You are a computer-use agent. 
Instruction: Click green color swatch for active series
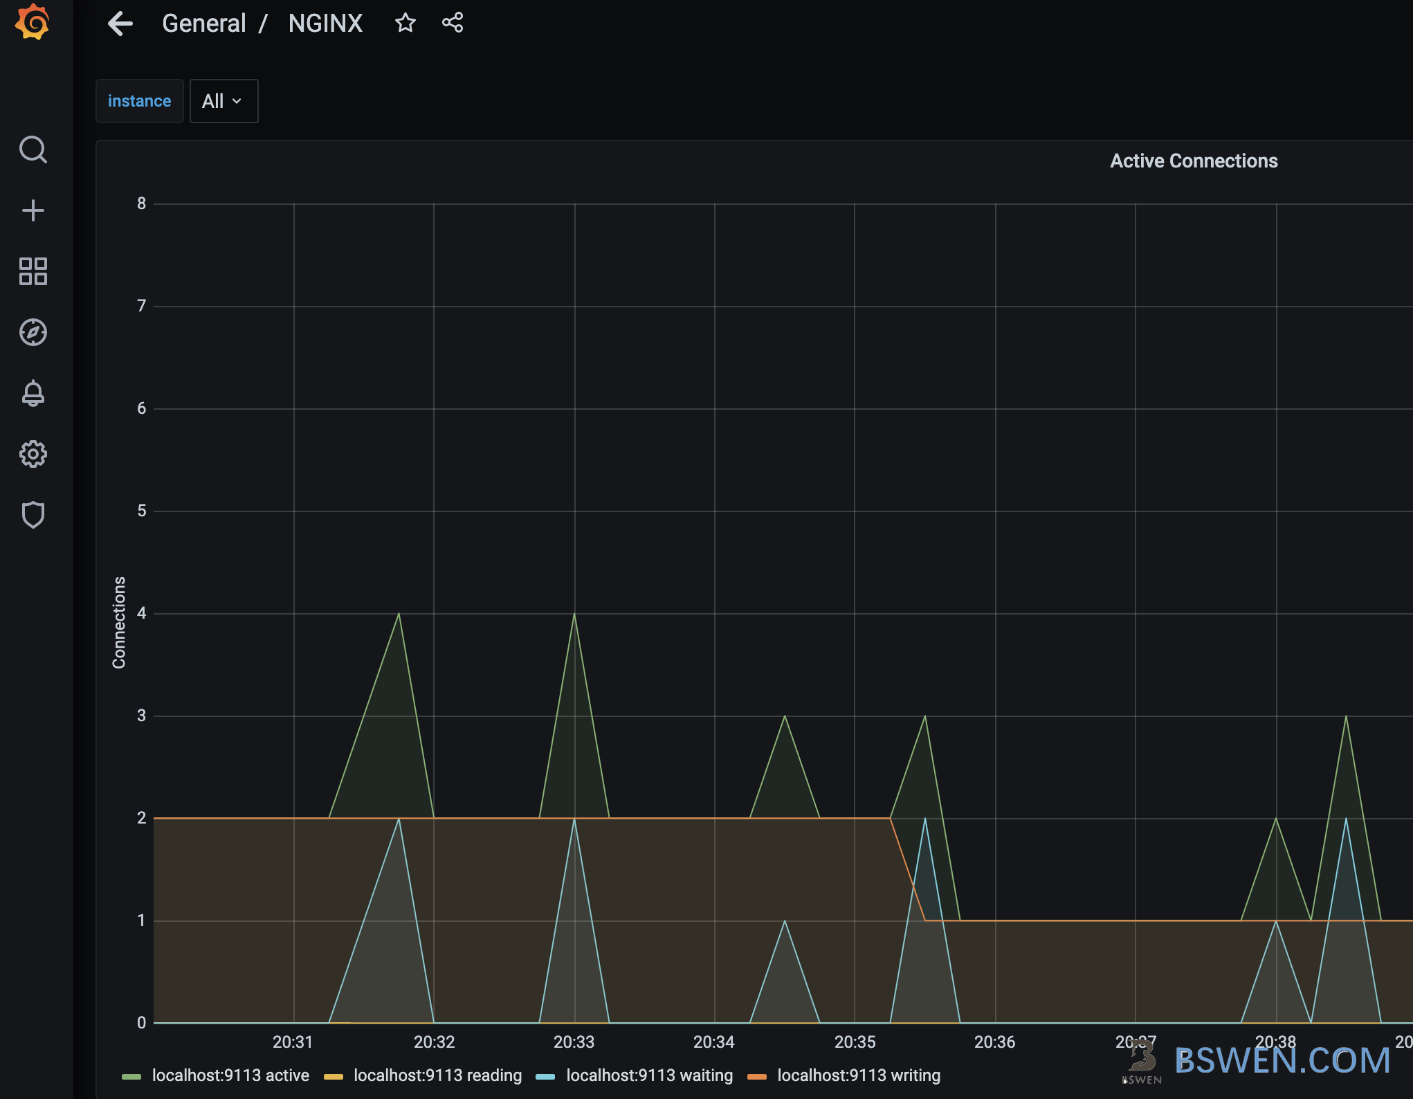[x=131, y=1077]
